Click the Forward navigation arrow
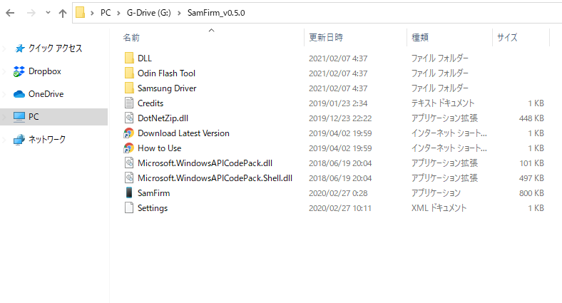This screenshot has width=562, height=303. coord(31,14)
